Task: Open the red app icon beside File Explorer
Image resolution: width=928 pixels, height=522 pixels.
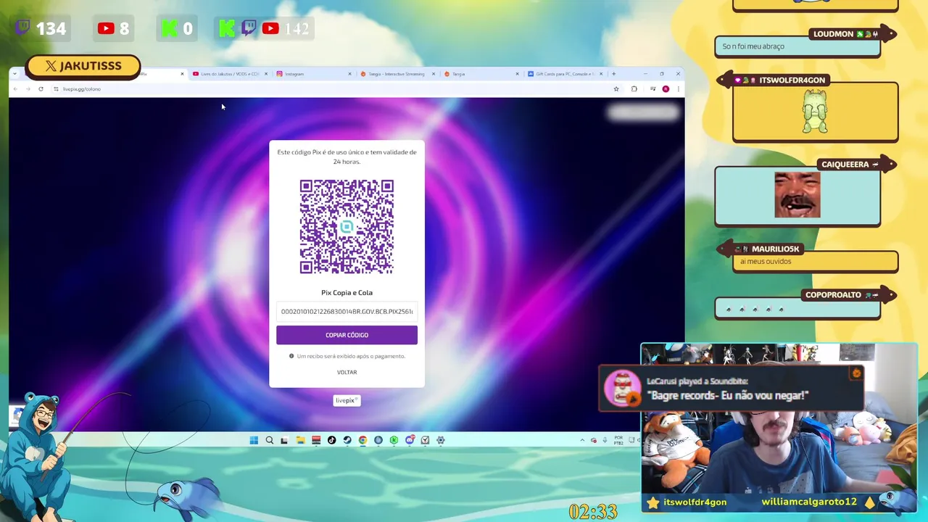Action: click(x=316, y=440)
